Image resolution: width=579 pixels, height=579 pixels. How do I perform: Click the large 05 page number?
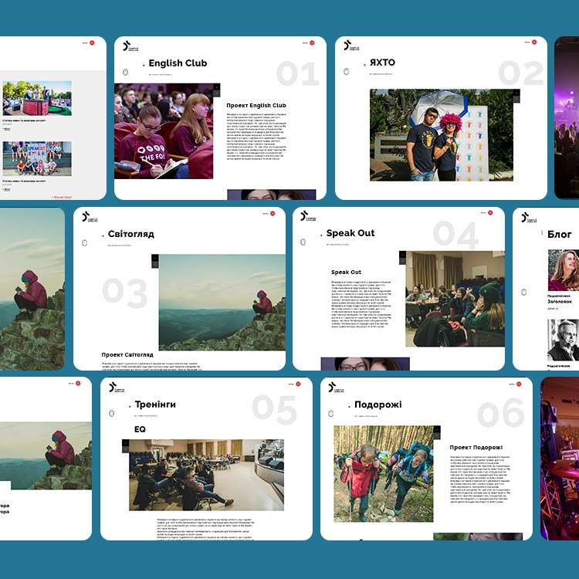tap(274, 410)
